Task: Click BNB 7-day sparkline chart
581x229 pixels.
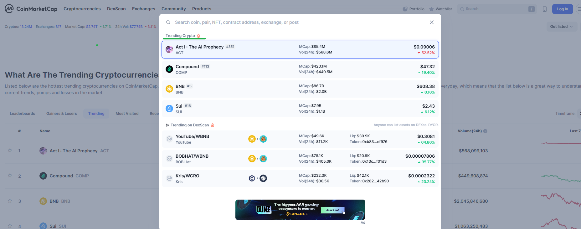Action: tap(561, 199)
